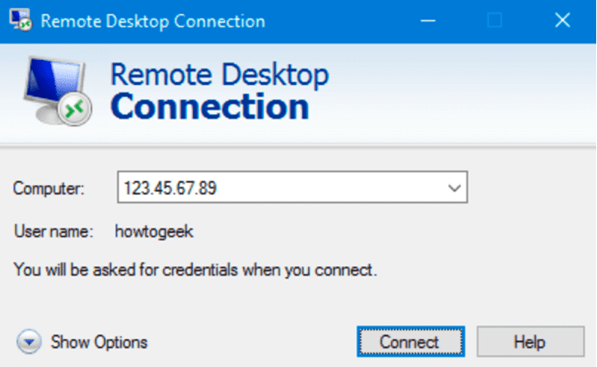Click the round Show Options arrow icon

coord(30,341)
